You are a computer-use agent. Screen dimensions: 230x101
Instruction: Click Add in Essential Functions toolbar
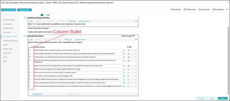[31, 39]
